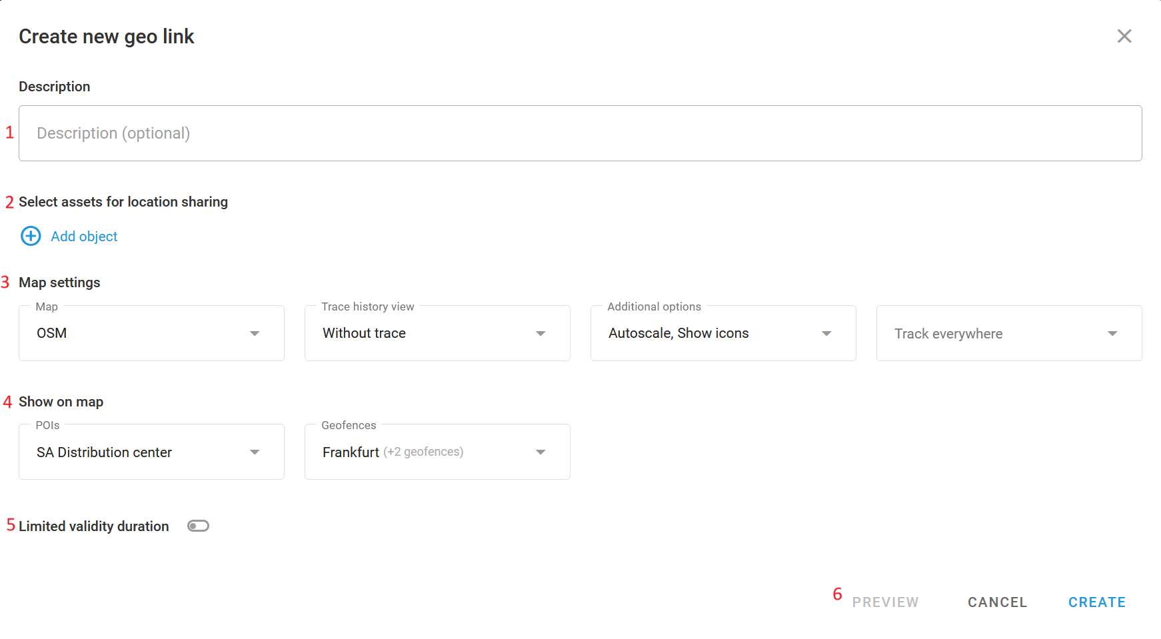
Task: Open POIs dropdown showing SA Distribution center
Action: tap(140, 452)
